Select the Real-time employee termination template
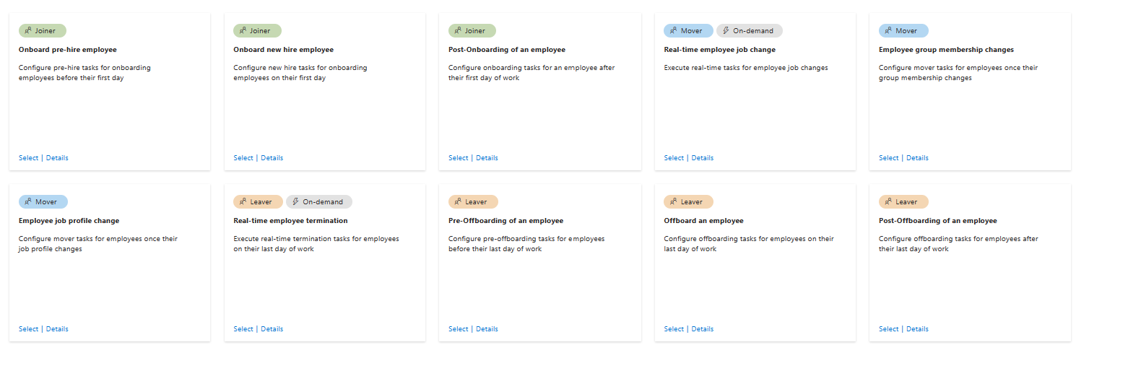 pyautogui.click(x=243, y=329)
